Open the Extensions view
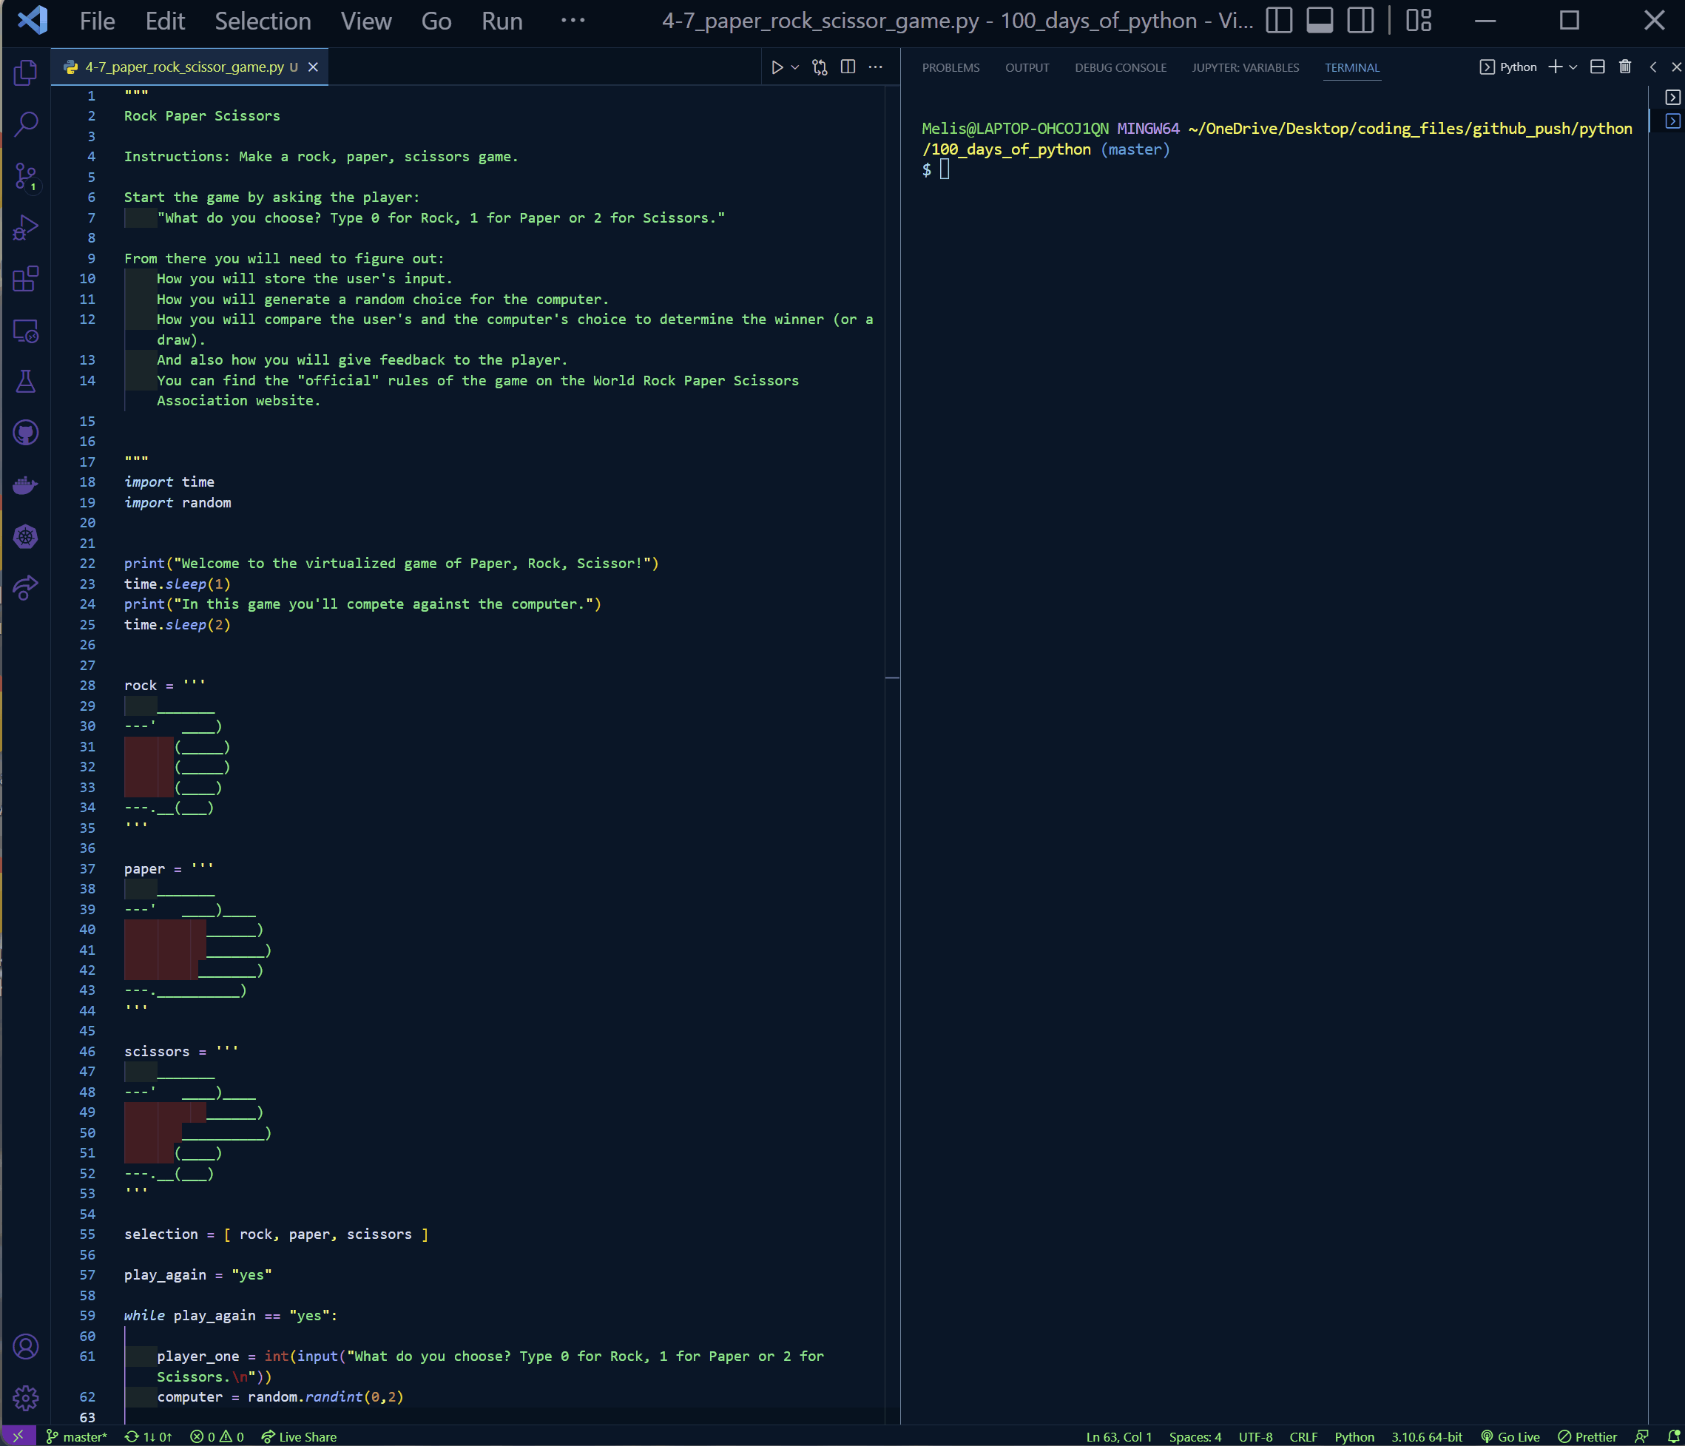This screenshot has width=1685, height=1446. tap(25, 279)
